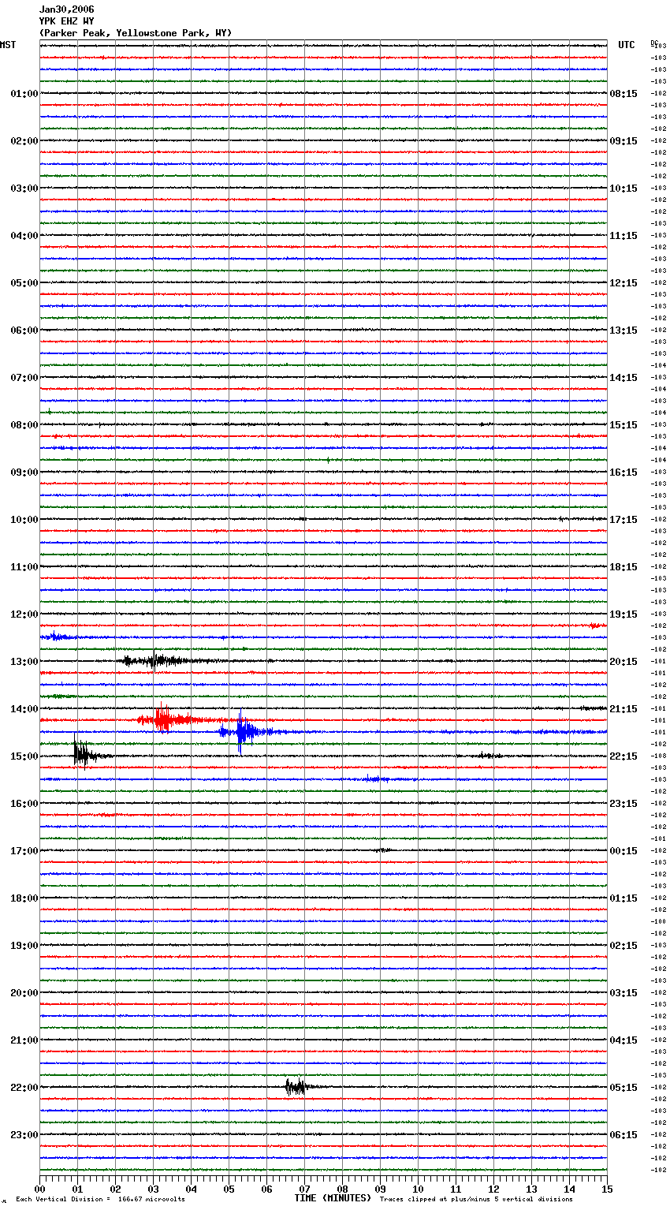This screenshot has width=670, height=1210.
Task: Click the 23:00 MST hour label
Action: click(24, 1135)
